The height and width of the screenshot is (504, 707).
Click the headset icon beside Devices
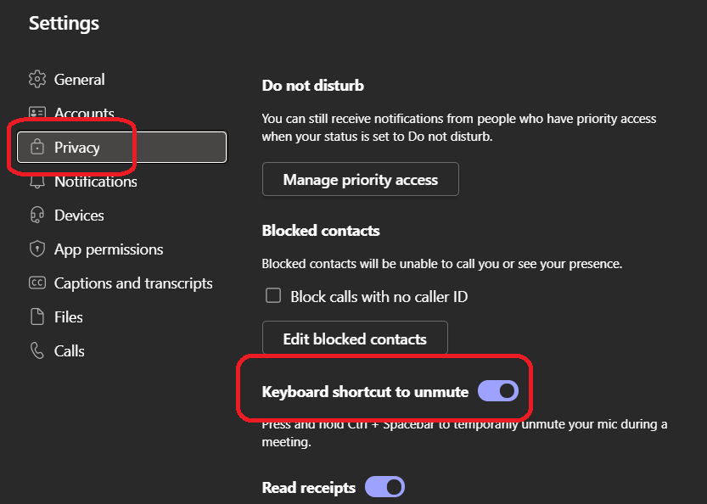pos(36,216)
